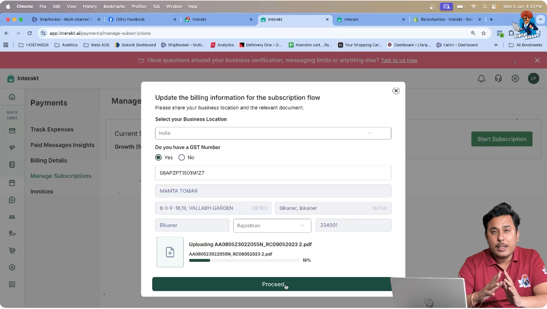Open the LF profile avatar
Screen dimensions: 547x309
534,79
